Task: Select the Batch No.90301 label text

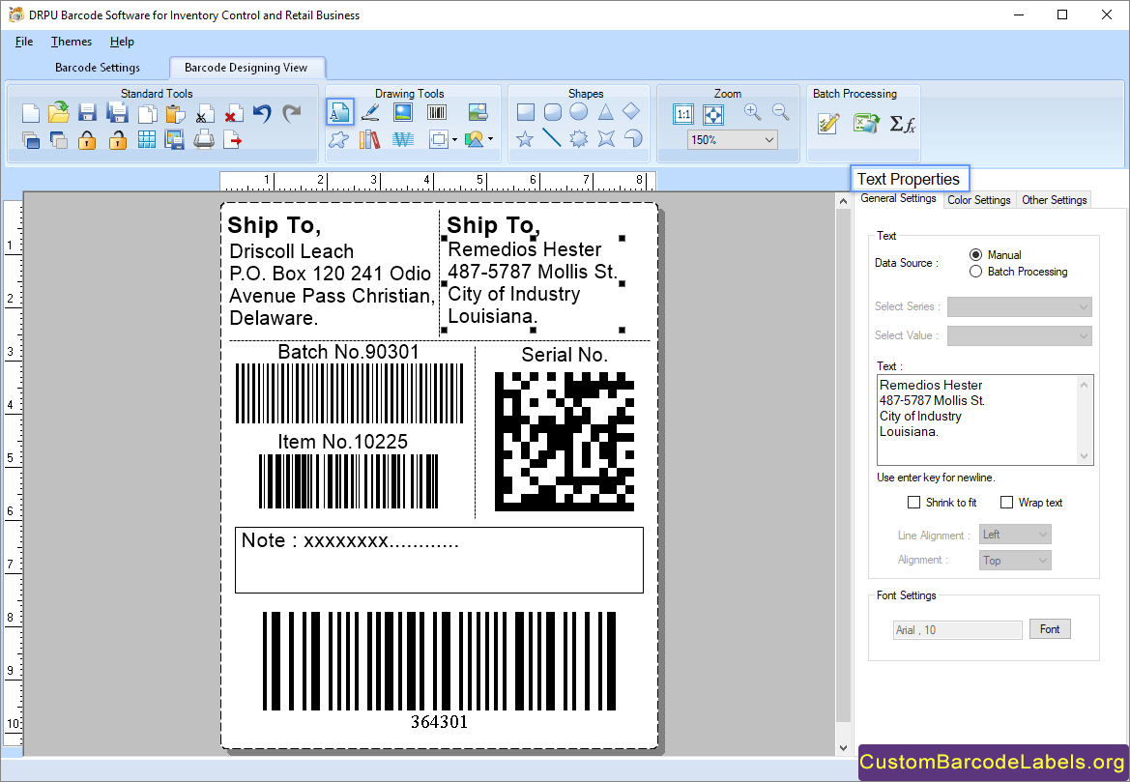Action: point(348,352)
